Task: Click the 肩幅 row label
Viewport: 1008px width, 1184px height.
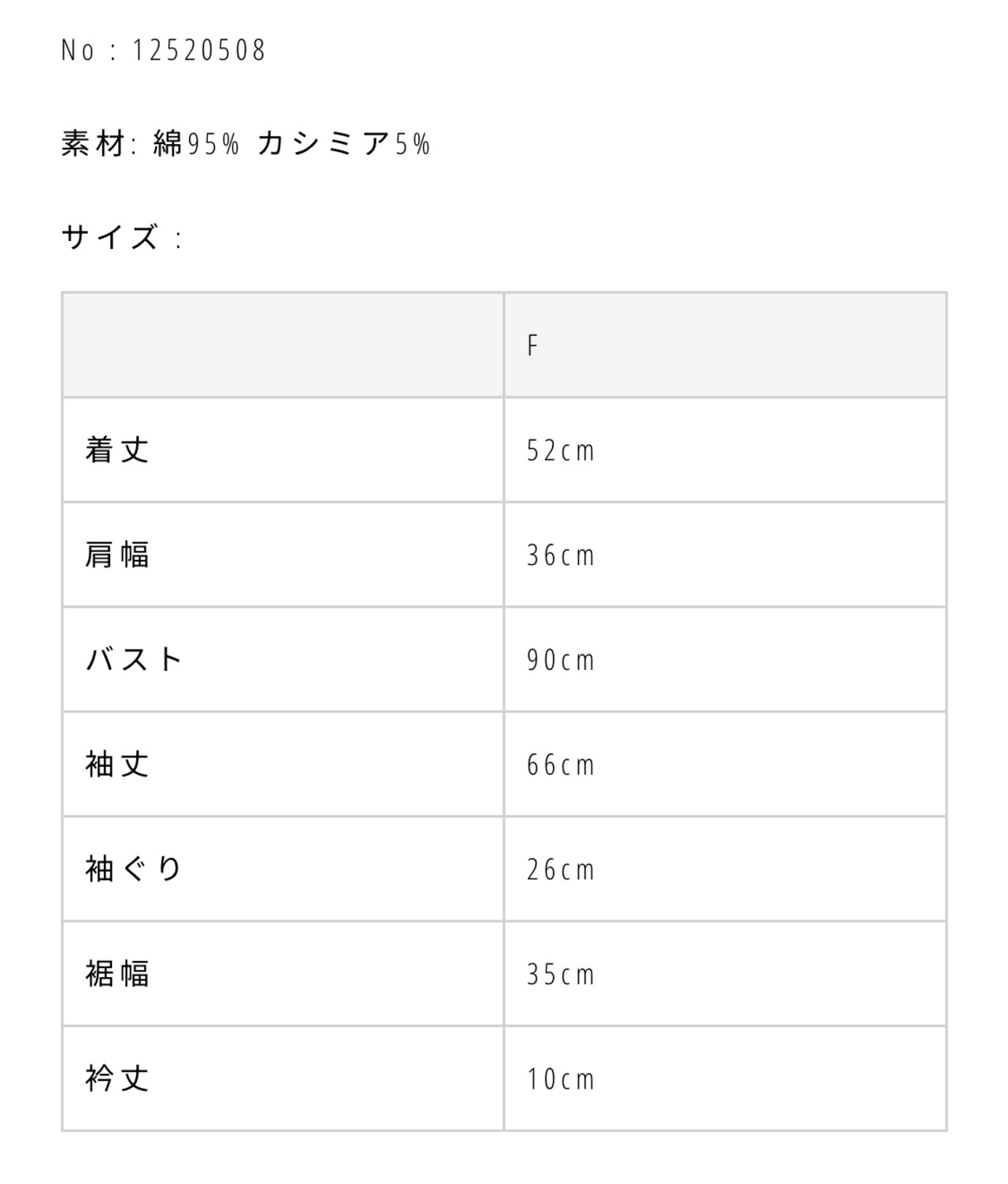Action: point(117,555)
